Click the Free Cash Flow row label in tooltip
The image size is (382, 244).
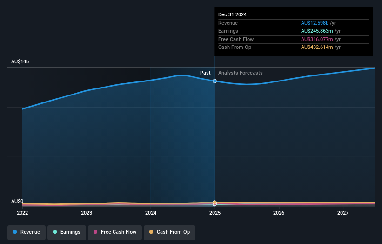click(x=236, y=39)
